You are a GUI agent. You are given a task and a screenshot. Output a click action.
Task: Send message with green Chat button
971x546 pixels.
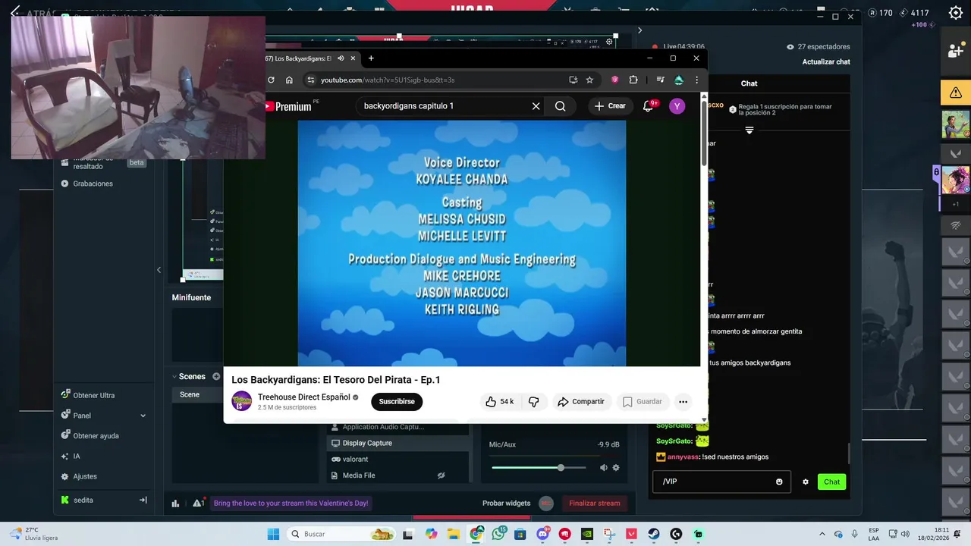(x=832, y=482)
